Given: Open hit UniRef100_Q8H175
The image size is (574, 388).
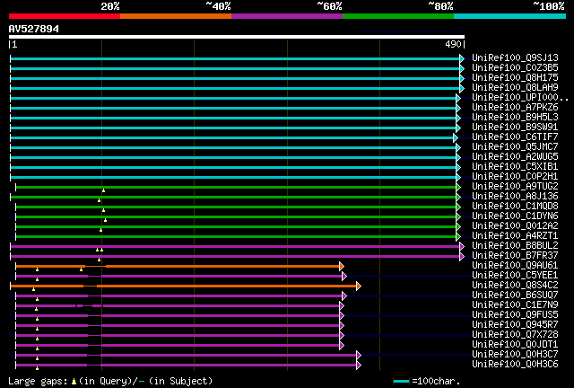Looking at the screenshot, I should click(x=515, y=78).
